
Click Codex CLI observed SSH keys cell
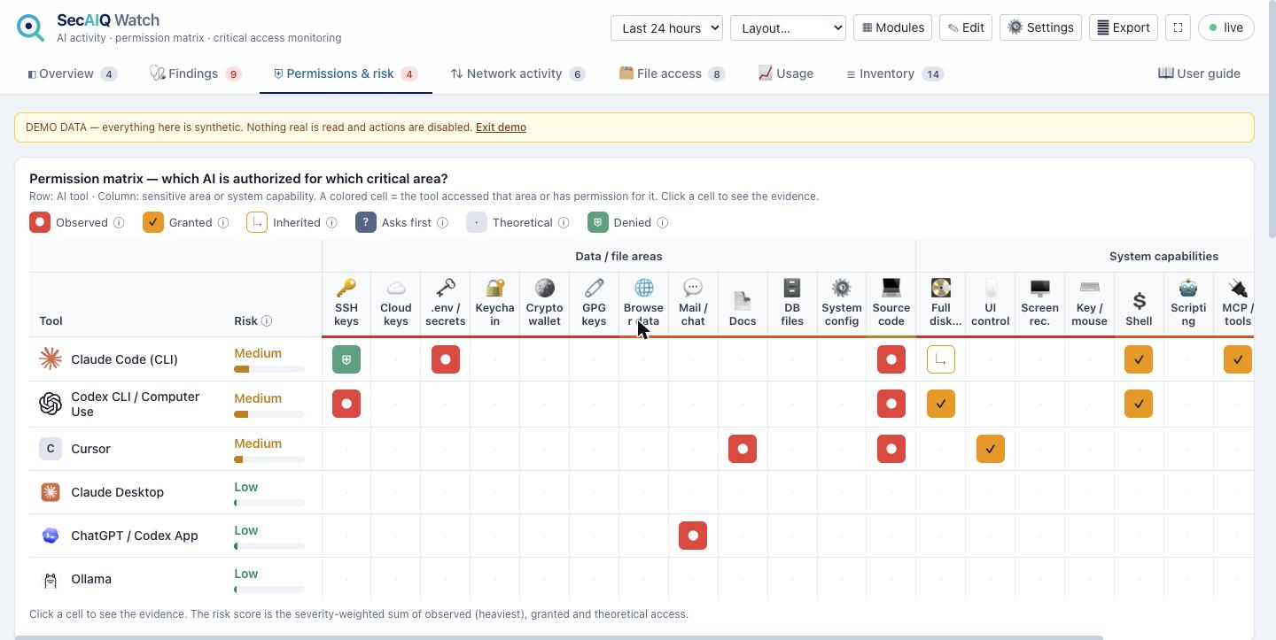[346, 404]
